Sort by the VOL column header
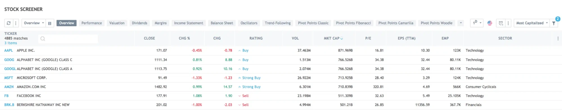 295,38
